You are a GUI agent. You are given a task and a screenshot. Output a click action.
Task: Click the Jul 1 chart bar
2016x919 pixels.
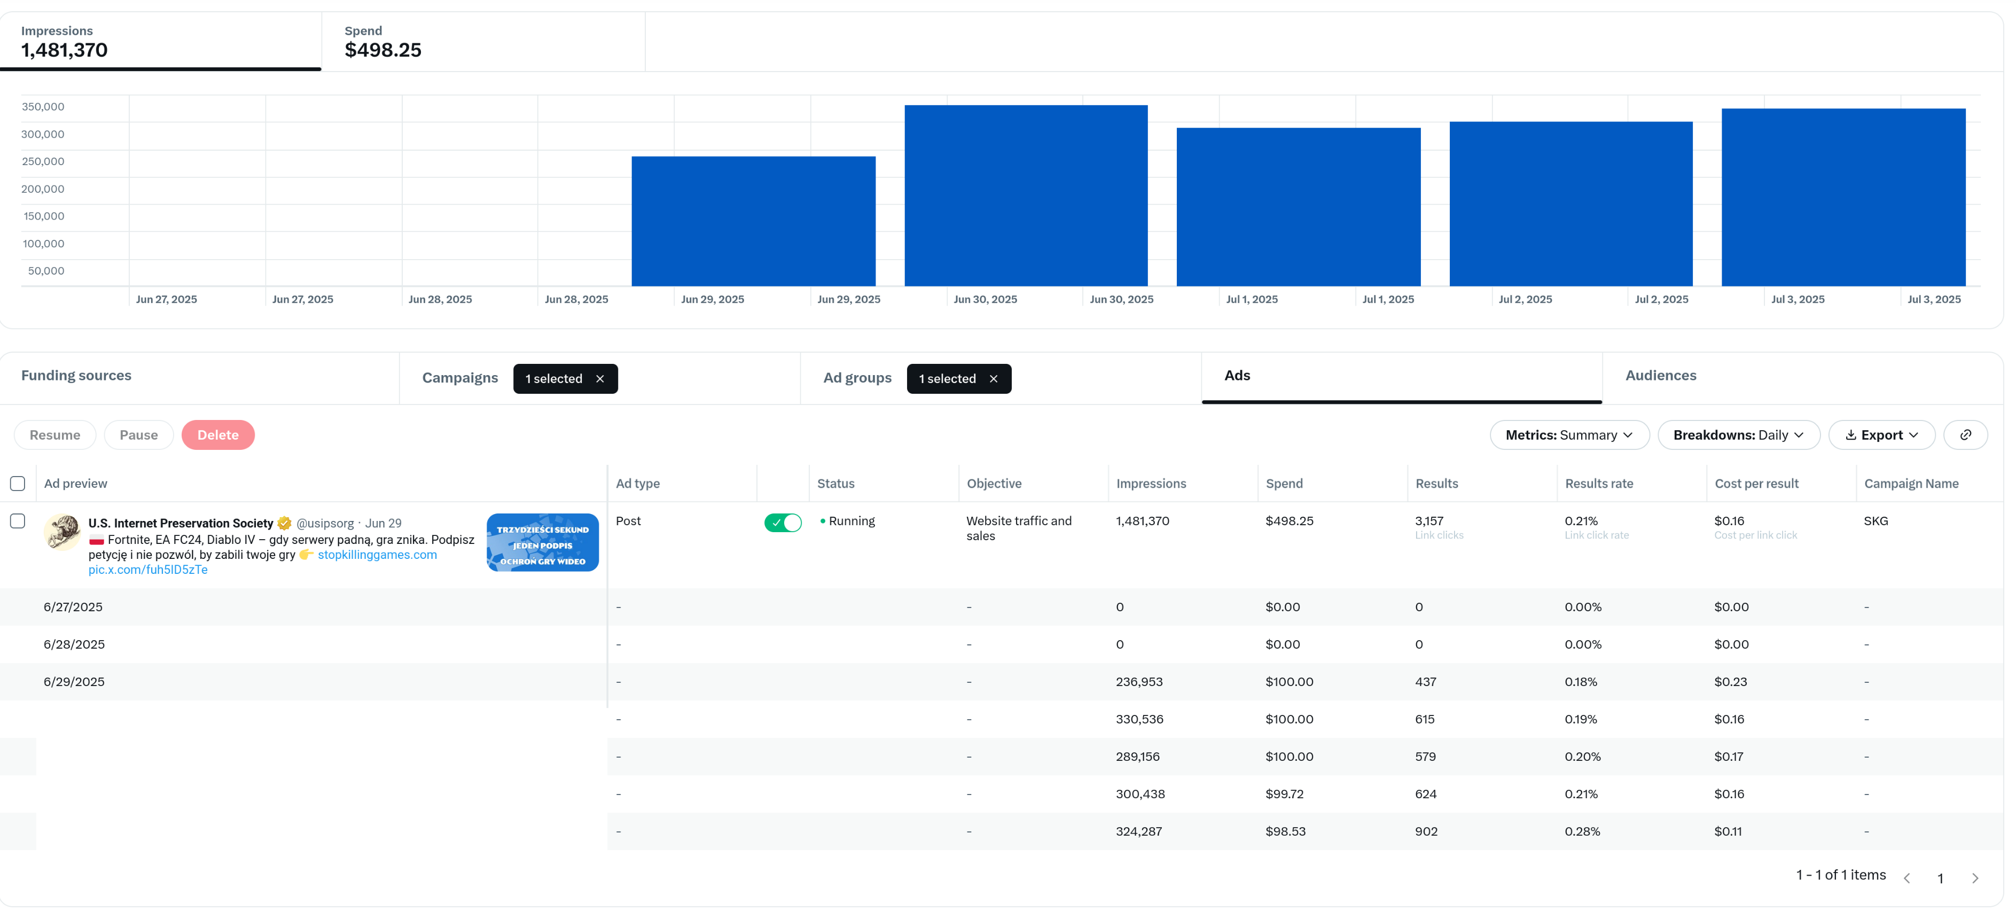(x=1299, y=207)
